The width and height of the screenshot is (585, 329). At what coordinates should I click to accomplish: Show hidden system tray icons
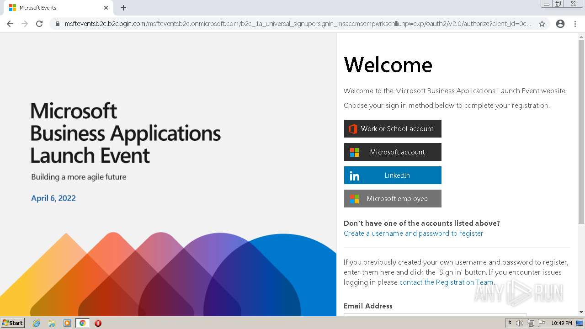(510, 323)
